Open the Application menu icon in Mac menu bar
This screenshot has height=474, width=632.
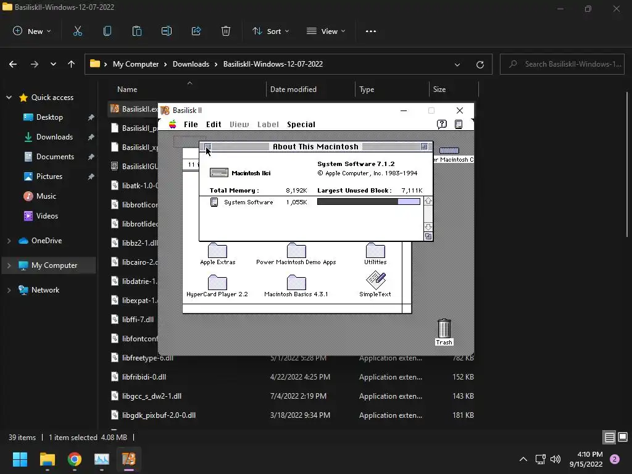pos(459,124)
